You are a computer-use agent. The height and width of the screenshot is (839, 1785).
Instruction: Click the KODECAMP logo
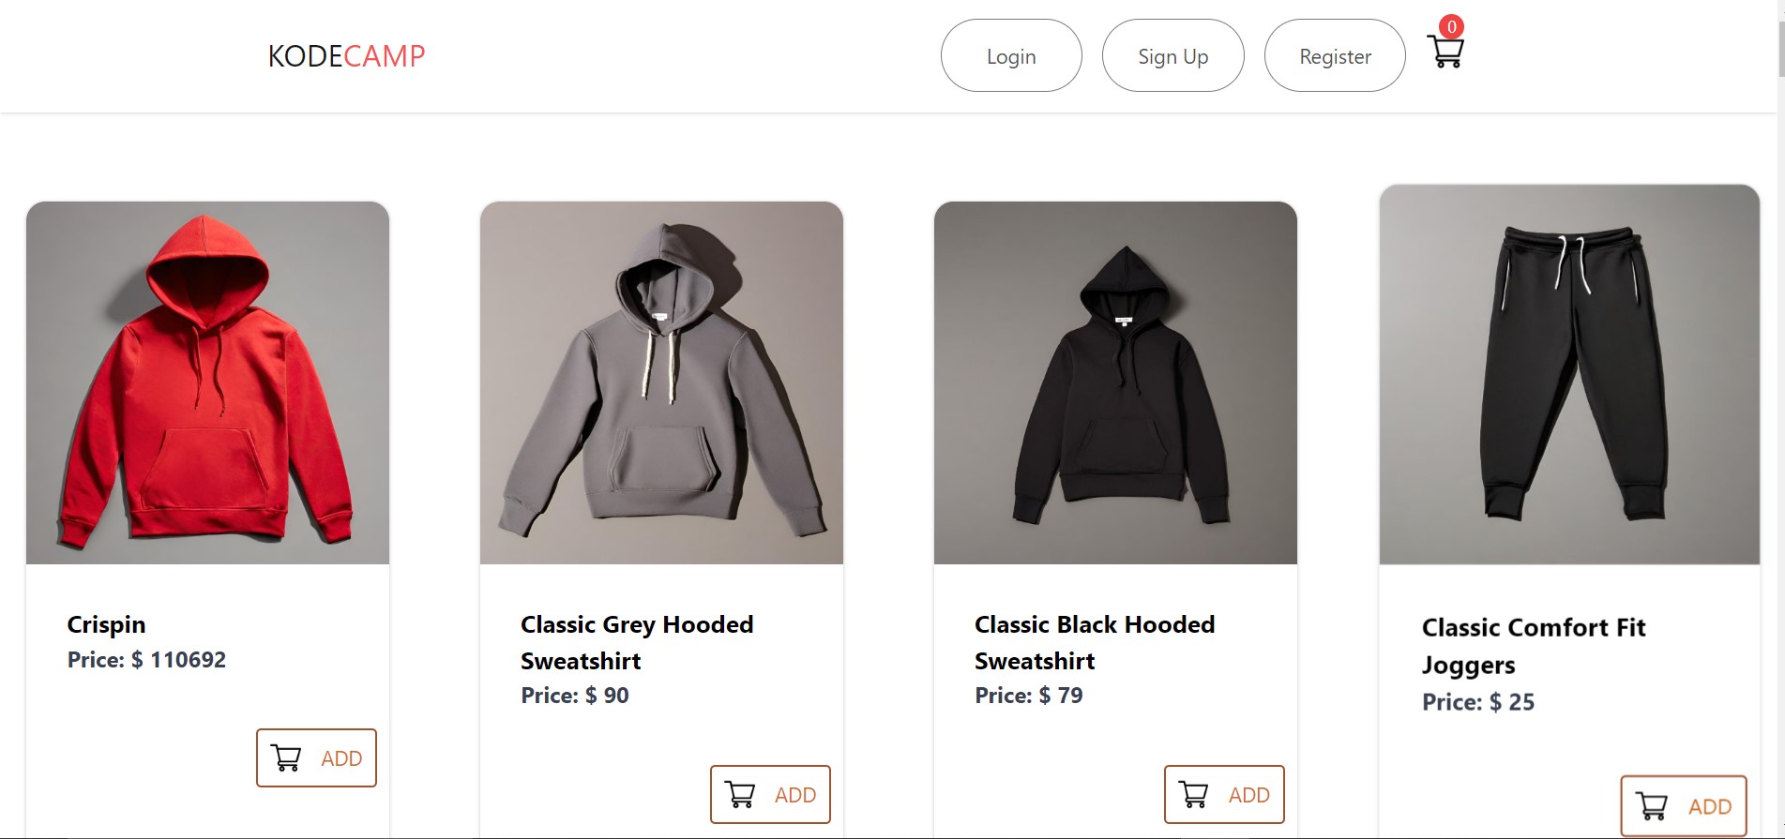tap(346, 56)
